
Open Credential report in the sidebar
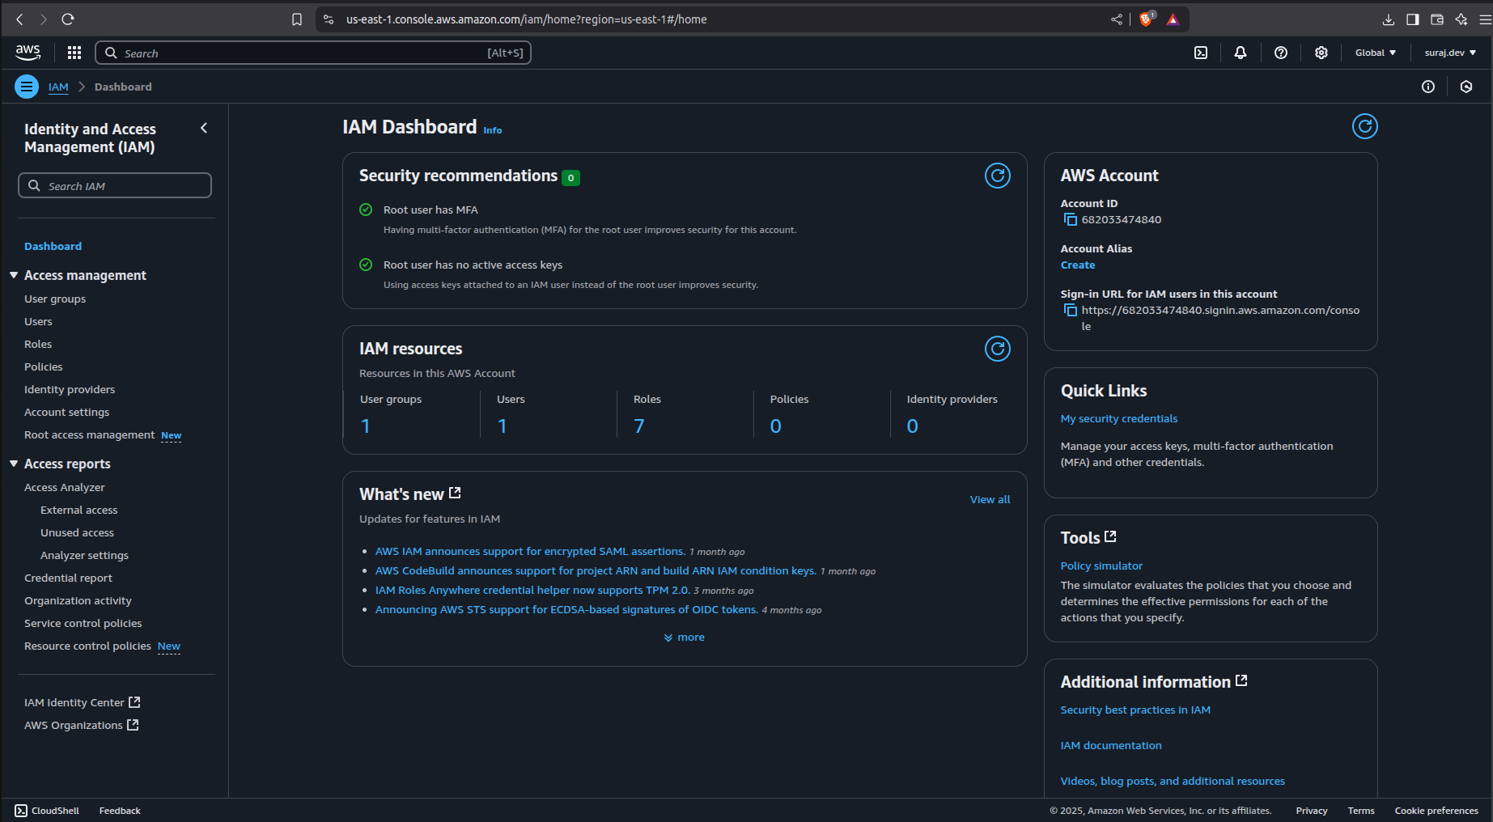pyautogui.click(x=68, y=578)
